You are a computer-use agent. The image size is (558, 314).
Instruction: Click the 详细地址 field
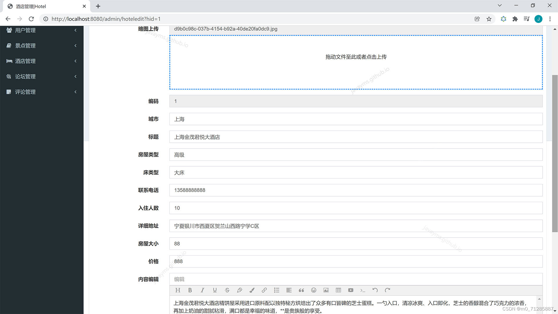[356, 226]
